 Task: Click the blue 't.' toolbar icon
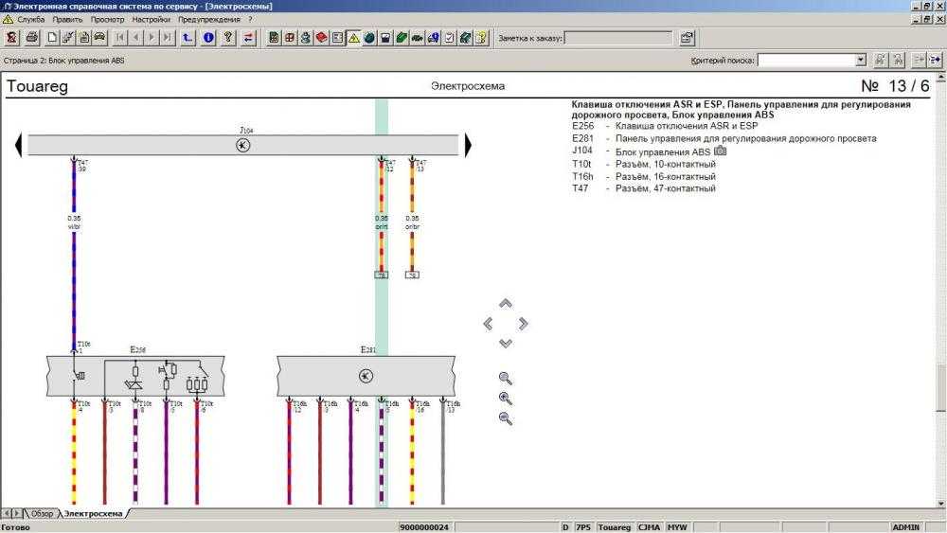click(x=188, y=38)
